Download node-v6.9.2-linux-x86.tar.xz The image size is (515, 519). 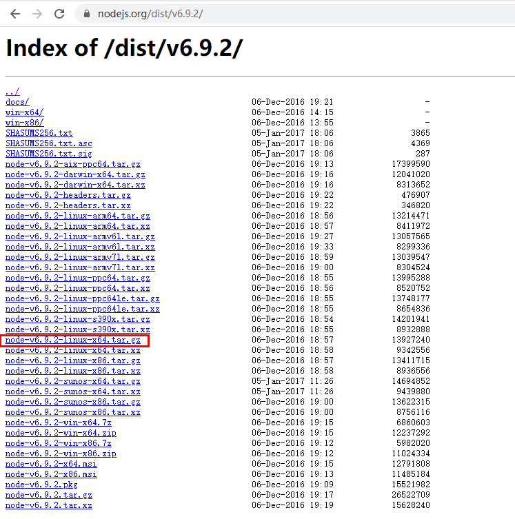73,371
